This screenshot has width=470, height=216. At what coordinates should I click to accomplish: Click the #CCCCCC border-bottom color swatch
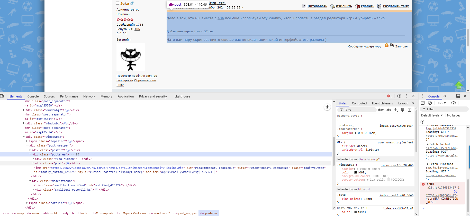click(x=388, y=180)
